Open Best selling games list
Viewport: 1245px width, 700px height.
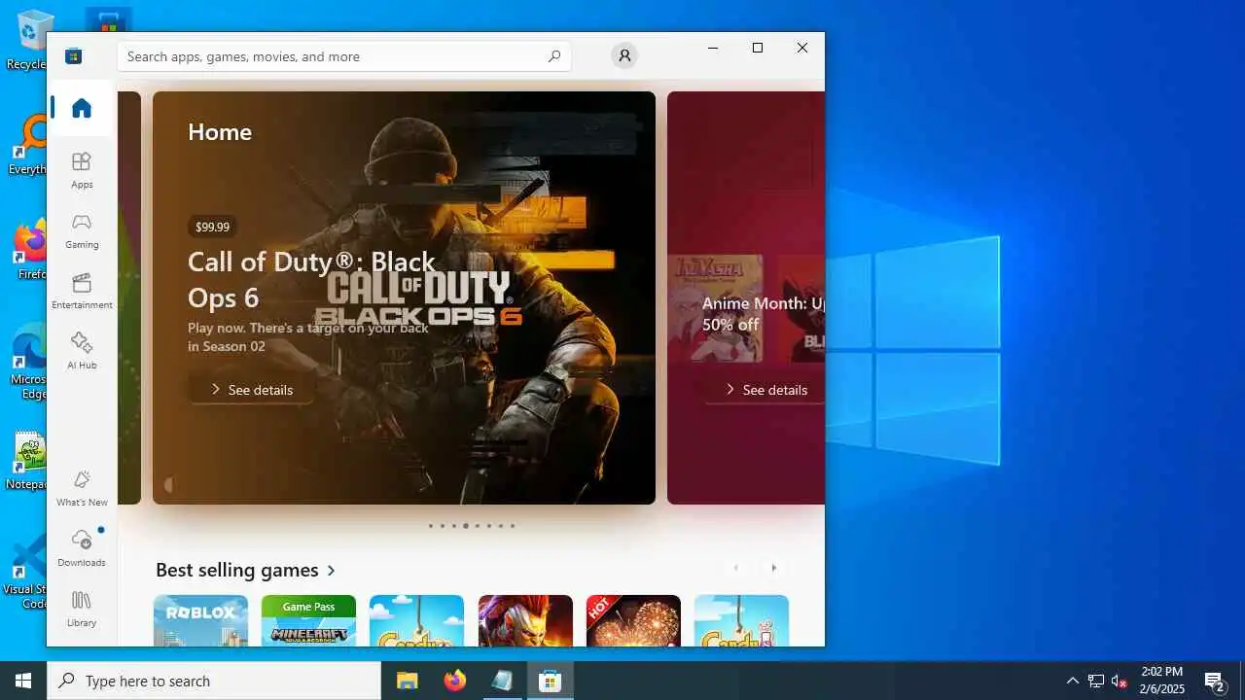click(237, 570)
